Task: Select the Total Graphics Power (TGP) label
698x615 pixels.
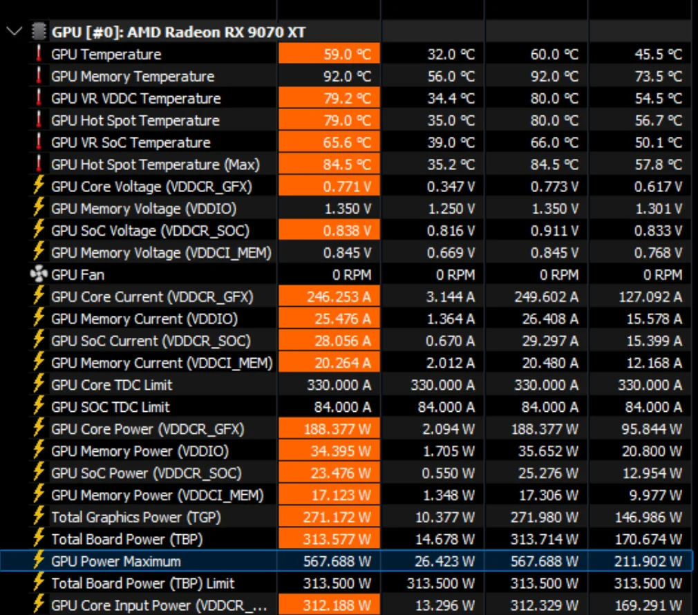Action: [x=136, y=517]
